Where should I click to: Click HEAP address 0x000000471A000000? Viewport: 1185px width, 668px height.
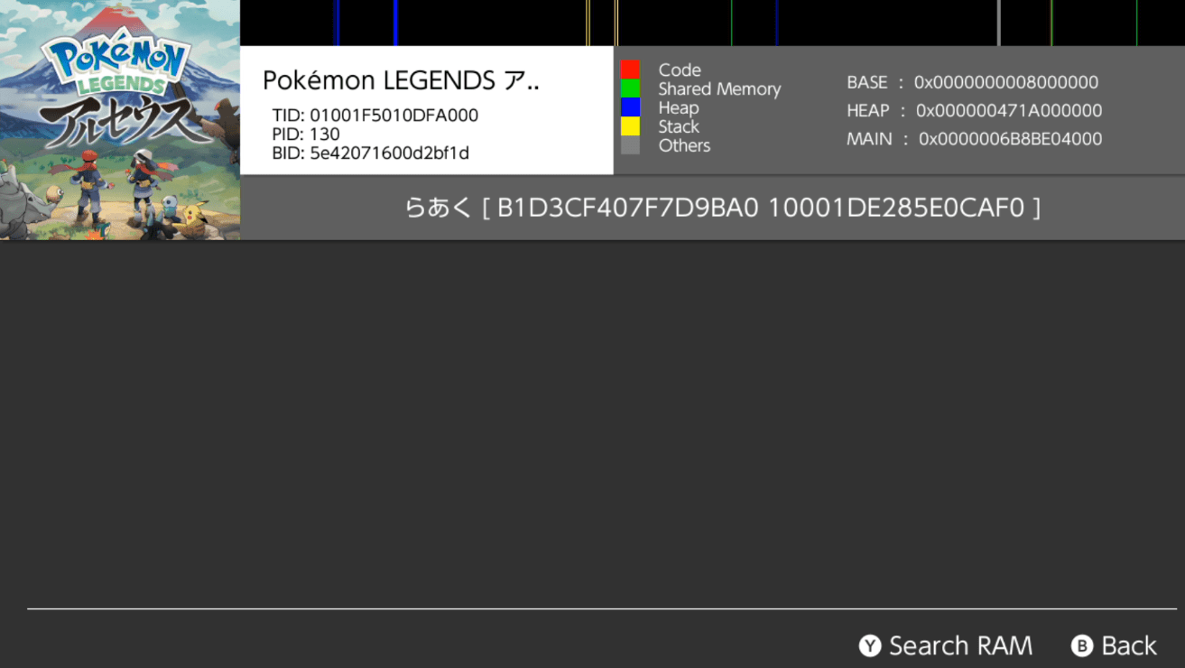click(x=1009, y=110)
